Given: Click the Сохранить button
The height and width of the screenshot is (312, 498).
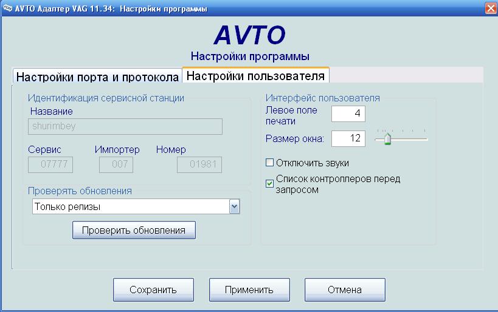Looking at the screenshot, I should (153, 290).
